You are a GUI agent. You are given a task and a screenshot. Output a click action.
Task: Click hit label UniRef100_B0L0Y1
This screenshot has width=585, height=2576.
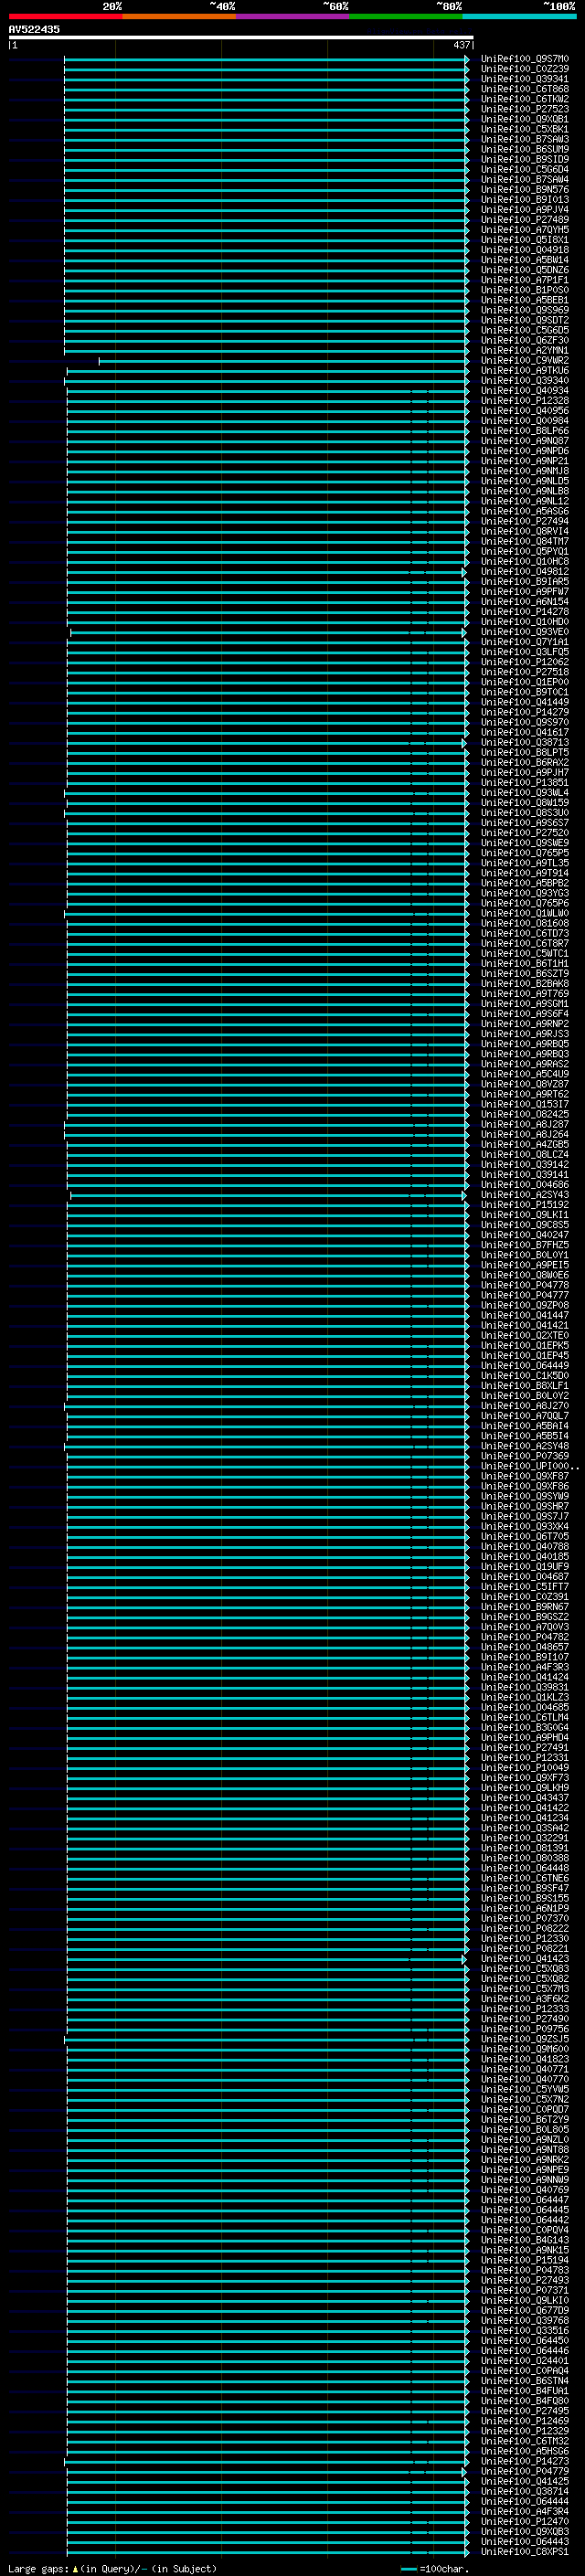[525, 1255]
